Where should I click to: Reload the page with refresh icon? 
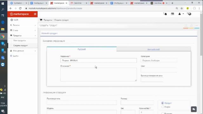(x=20, y=8)
